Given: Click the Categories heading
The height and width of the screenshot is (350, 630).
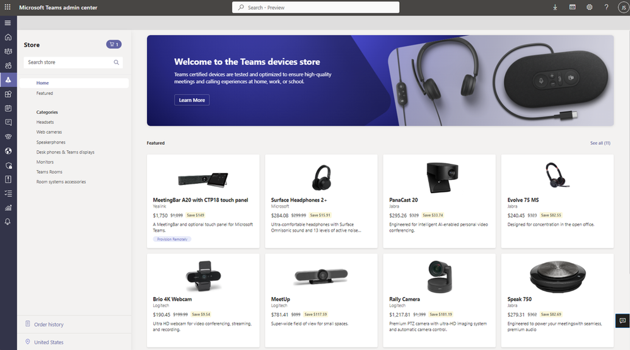Looking at the screenshot, I should pyautogui.click(x=47, y=112).
